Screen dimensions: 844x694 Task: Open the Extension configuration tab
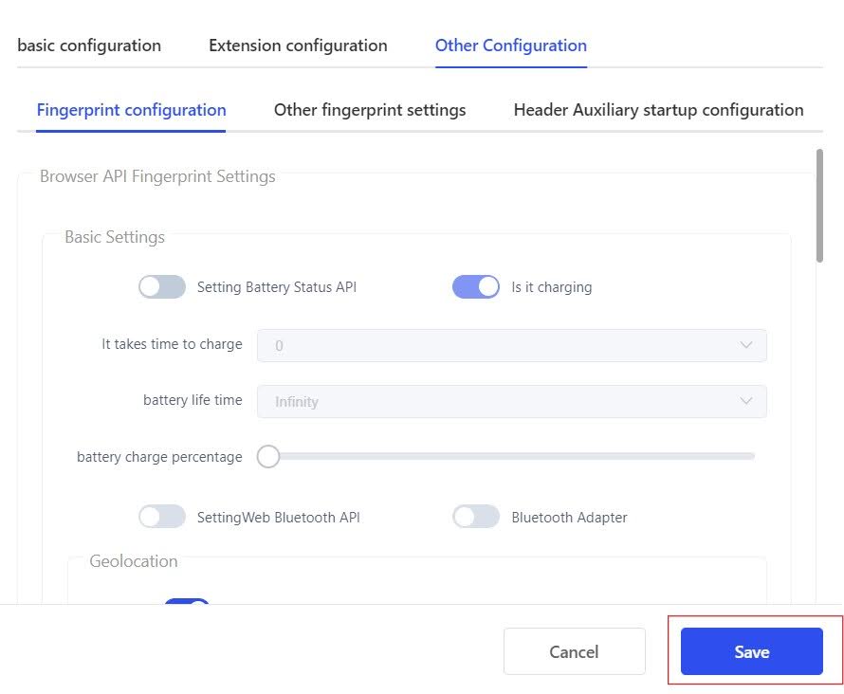point(298,46)
